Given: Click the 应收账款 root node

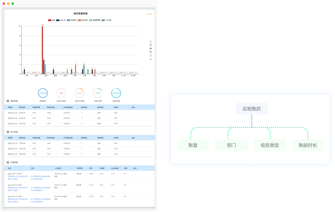Looking at the screenshot, I should click(252, 109).
